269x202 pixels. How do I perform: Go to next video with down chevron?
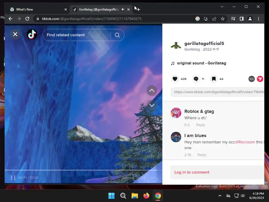[152, 105]
